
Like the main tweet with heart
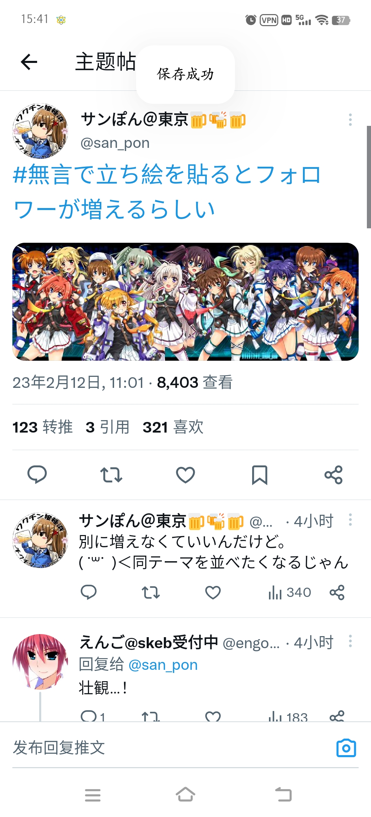pos(185,475)
